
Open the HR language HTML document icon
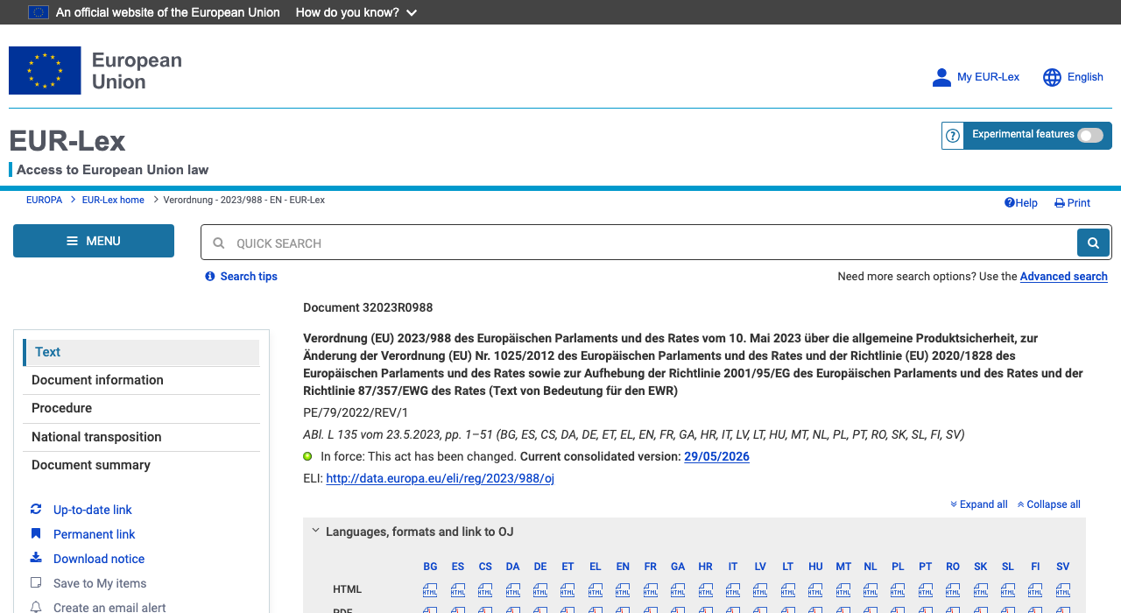[x=706, y=590]
